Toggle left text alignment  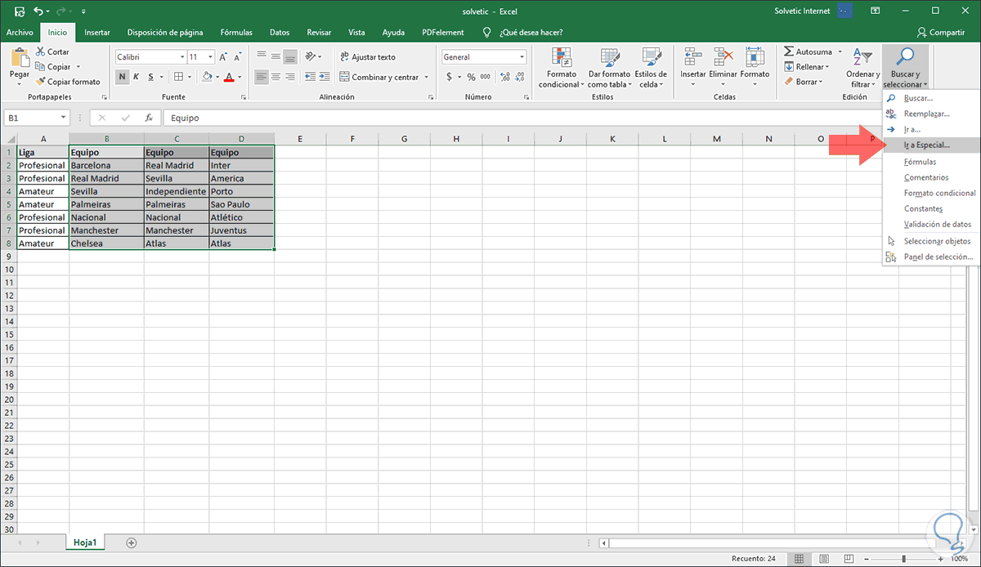click(262, 77)
